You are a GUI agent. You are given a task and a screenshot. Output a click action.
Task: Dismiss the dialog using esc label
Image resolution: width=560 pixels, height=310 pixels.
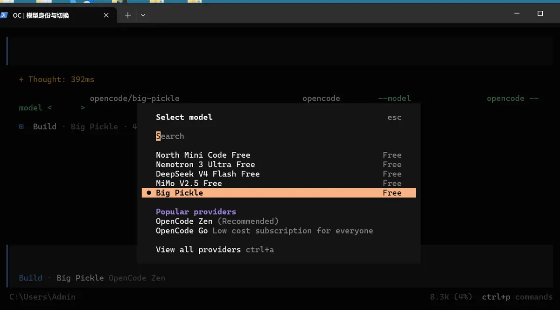click(394, 117)
